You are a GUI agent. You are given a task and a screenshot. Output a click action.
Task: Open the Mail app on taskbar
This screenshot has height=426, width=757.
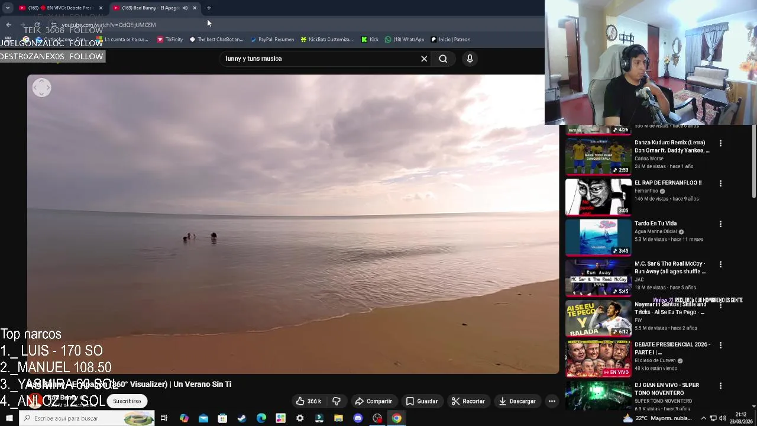[x=203, y=418]
